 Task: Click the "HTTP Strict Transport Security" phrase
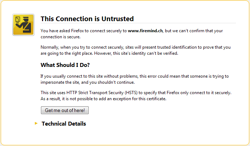point(95,93)
